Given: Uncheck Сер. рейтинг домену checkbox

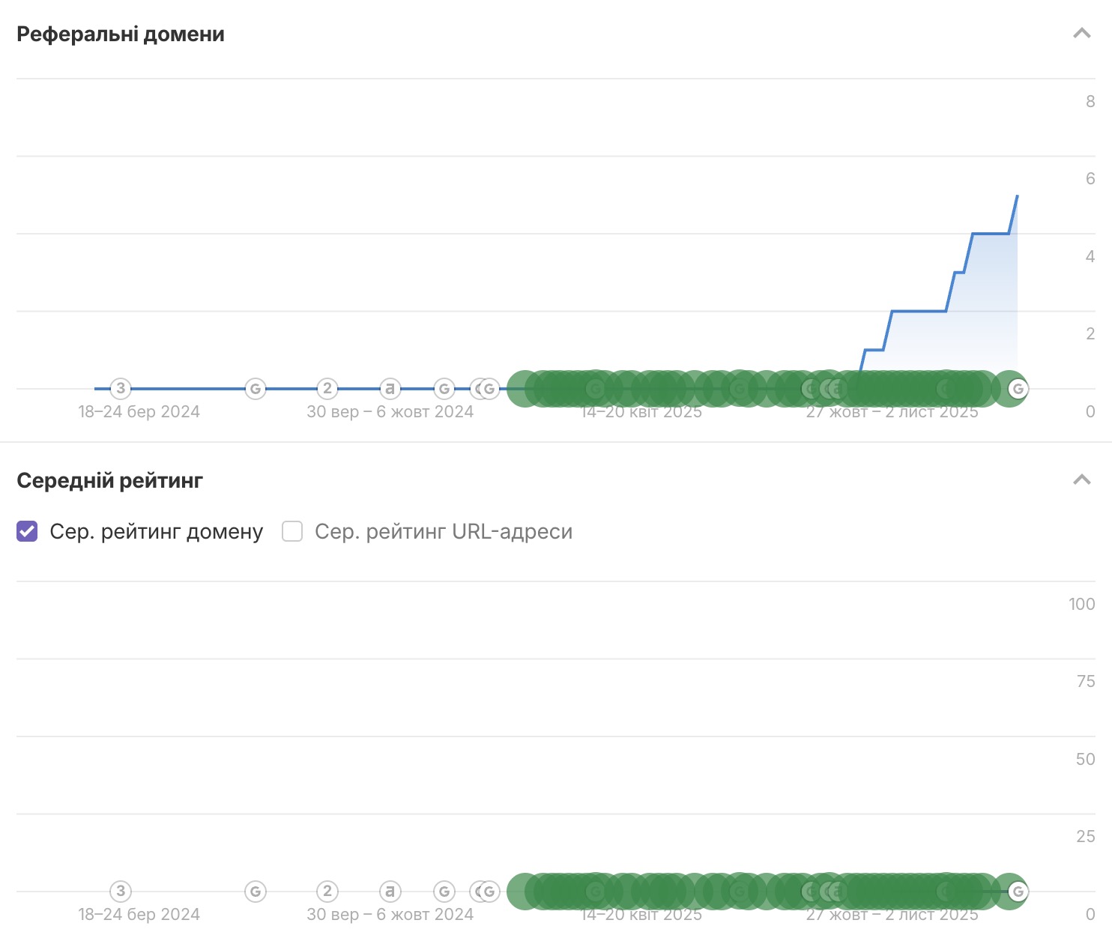Looking at the screenshot, I should click(27, 531).
